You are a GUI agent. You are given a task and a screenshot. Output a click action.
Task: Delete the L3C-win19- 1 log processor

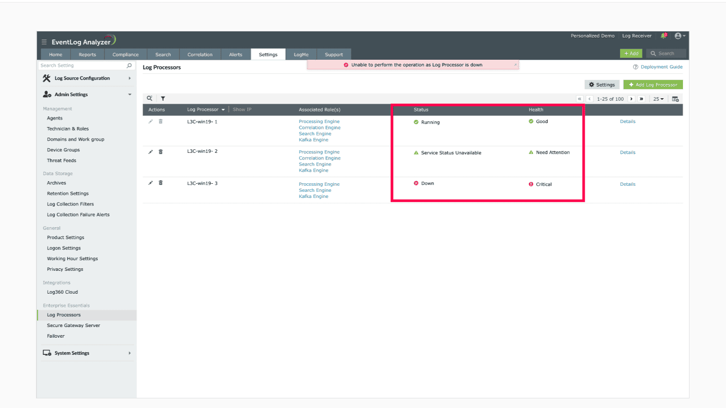click(x=161, y=121)
